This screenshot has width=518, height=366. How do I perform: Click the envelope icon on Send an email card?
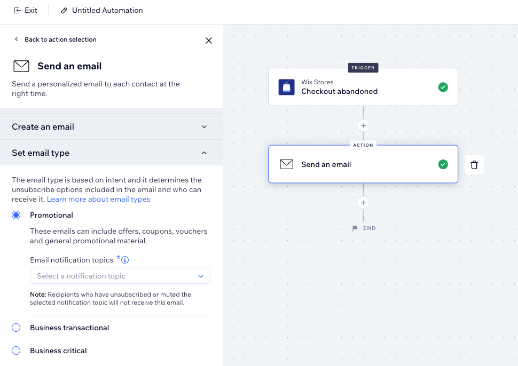coord(286,164)
